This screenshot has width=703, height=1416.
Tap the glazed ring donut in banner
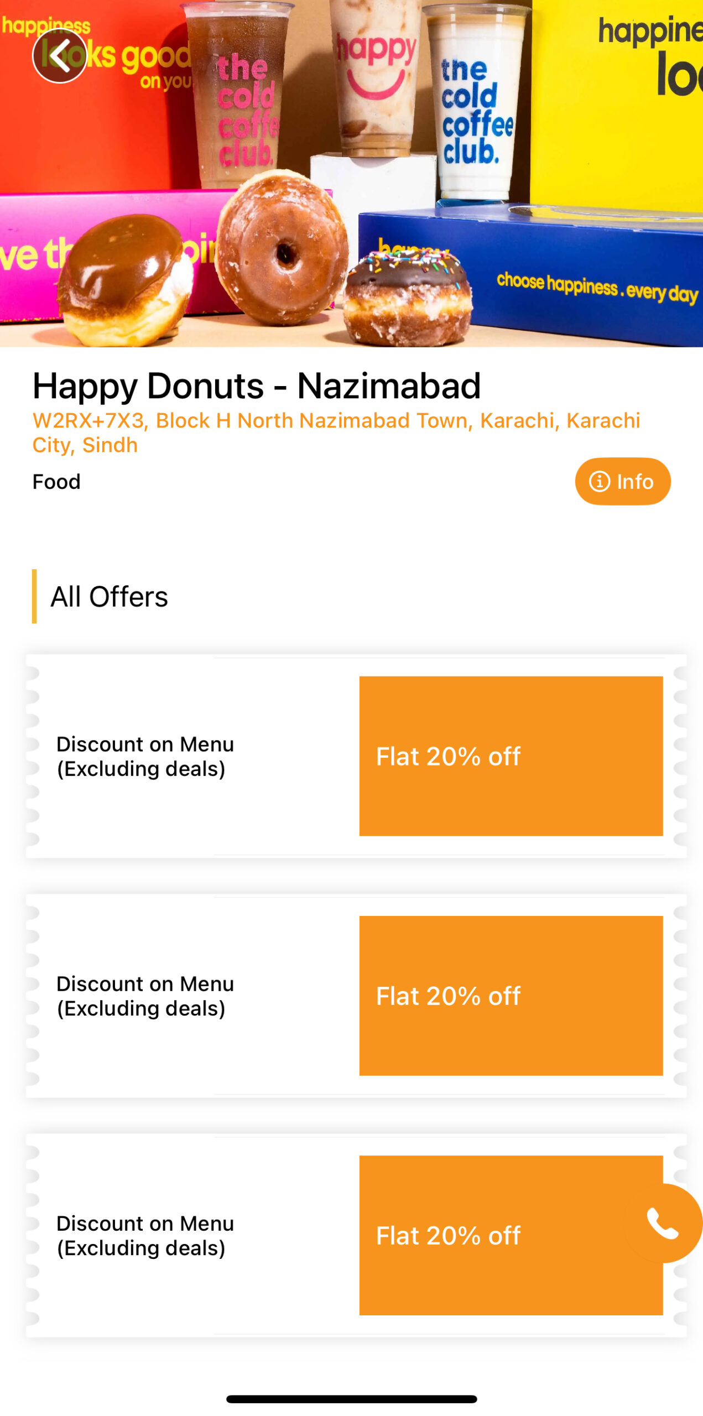coord(282,247)
